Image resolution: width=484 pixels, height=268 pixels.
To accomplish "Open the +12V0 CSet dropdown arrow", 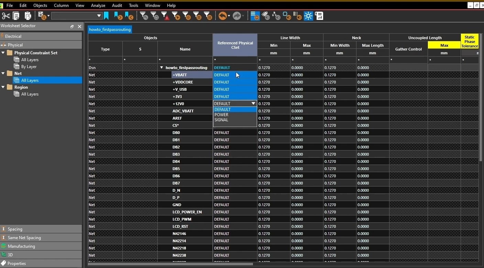I will [x=253, y=103].
